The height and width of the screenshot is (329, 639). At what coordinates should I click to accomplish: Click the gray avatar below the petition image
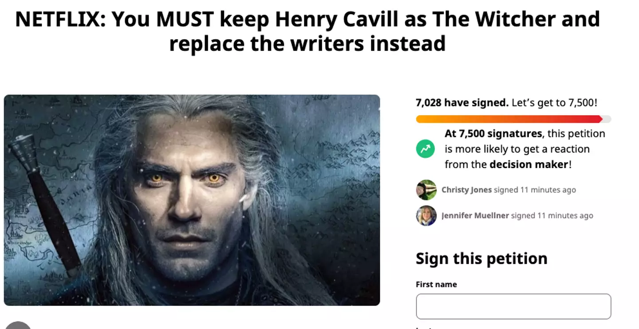pyautogui.click(x=18, y=325)
